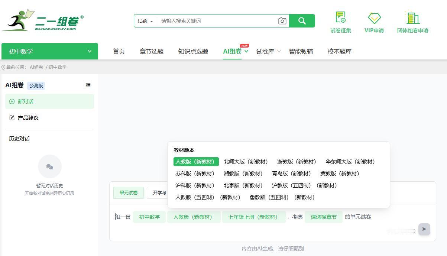This screenshot has height=256, width=447.
Task: Click the green search magnifier button
Action: [x=302, y=21]
